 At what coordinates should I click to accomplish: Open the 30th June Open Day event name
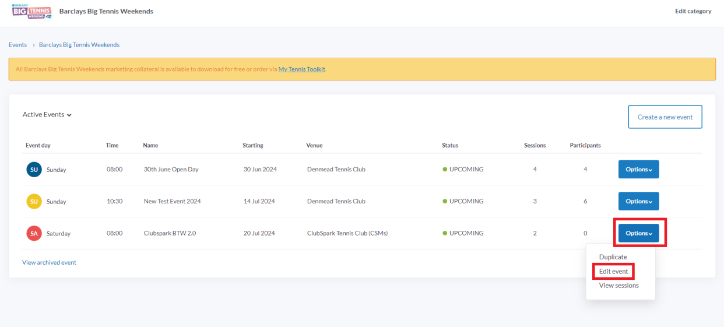[x=171, y=170]
